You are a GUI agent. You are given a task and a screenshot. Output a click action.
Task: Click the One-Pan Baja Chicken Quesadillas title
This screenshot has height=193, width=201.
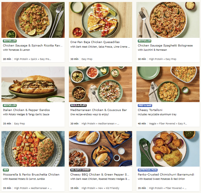(x=95, y=42)
